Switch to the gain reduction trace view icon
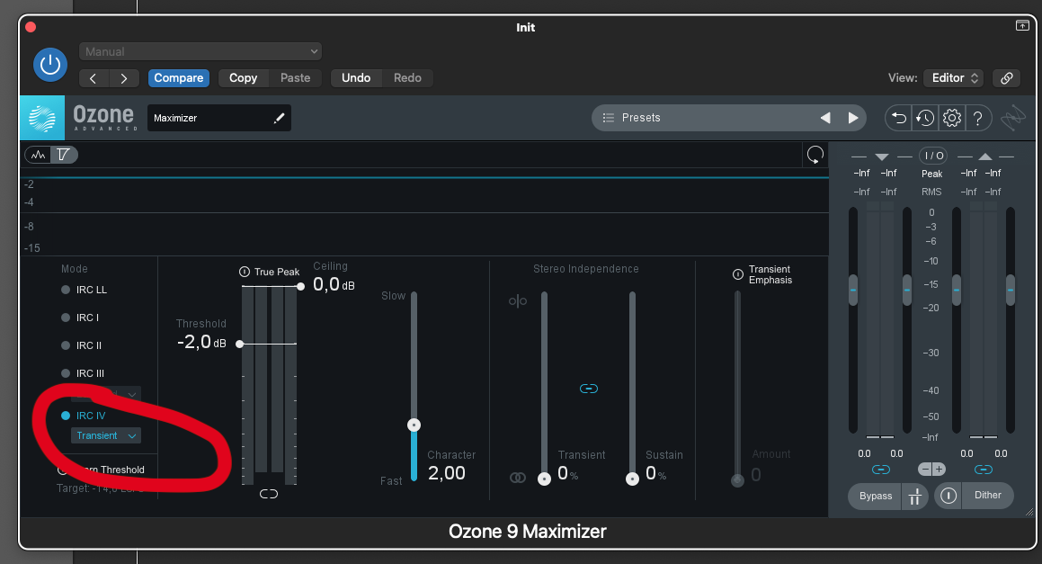Screen dimensions: 1042x564 [64, 155]
